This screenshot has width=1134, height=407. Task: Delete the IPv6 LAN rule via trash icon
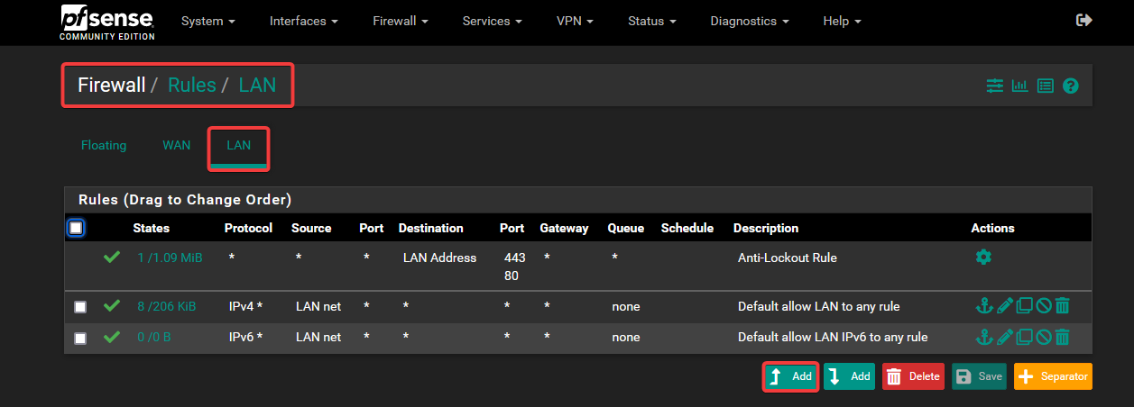coord(1063,338)
